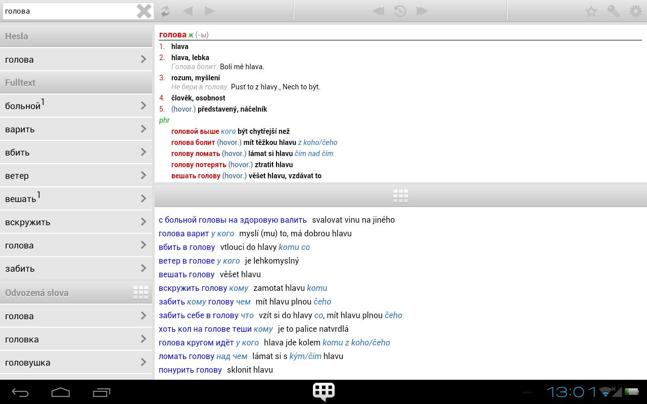Image resolution: width=647 pixels, height=404 pixels.
Task: Tap the Android Back button
Action: [x=20, y=392]
